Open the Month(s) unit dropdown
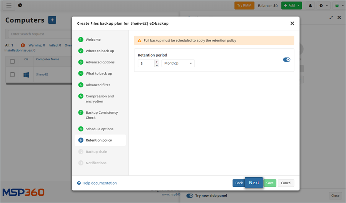 point(178,63)
